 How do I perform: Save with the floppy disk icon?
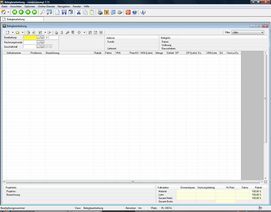64,12
